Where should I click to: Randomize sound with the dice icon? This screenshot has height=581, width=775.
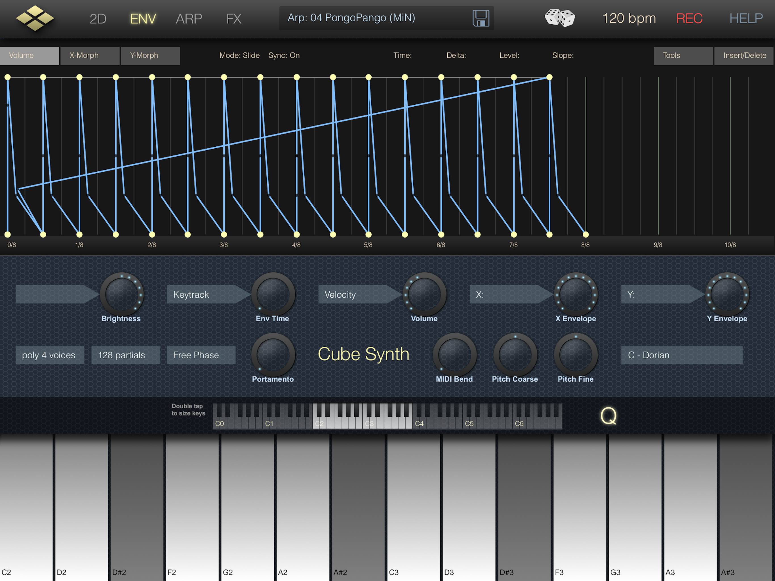[x=559, y=18]
